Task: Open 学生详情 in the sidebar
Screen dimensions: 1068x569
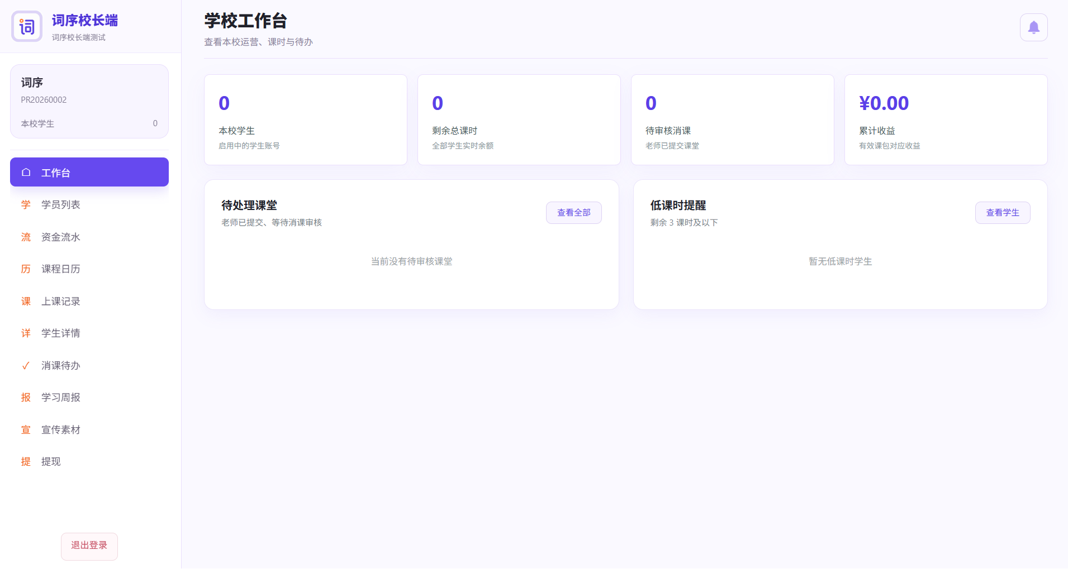Action: pyautogui.click(x=89, y=333)
